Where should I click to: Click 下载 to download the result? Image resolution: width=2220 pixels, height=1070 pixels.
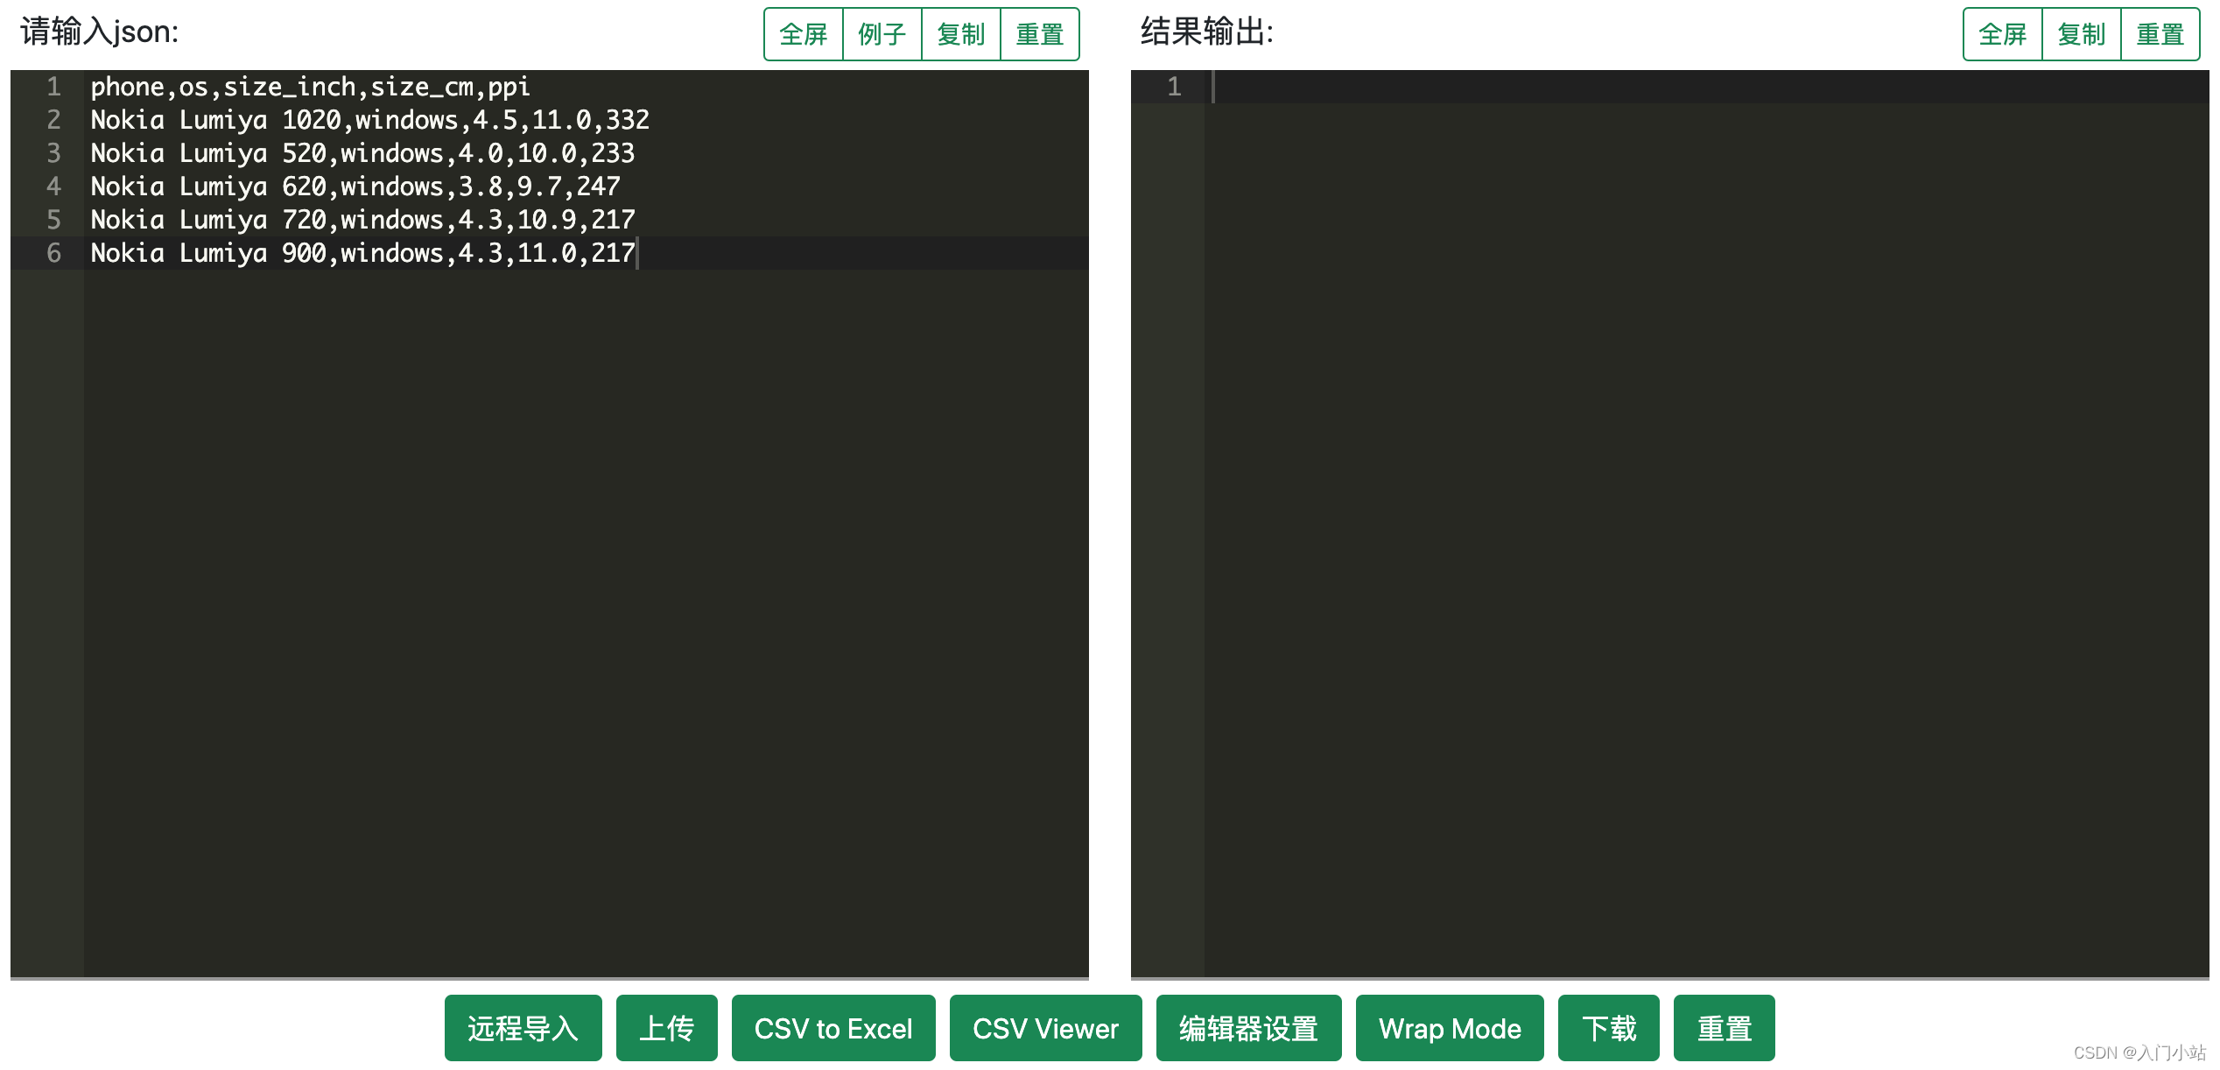coord(1608,1028)
